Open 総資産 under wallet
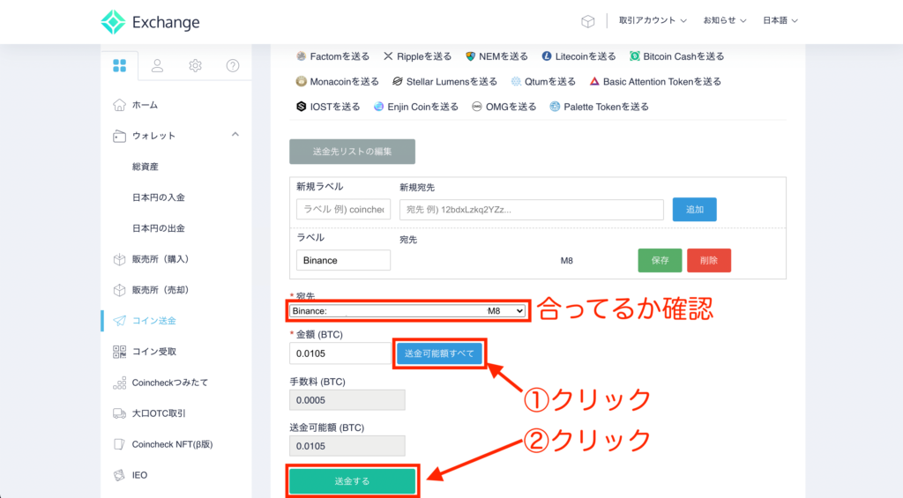The image size is (903, 498). (x=146, y=167)
